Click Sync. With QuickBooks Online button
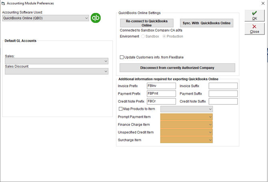 [x=206, y=23]
